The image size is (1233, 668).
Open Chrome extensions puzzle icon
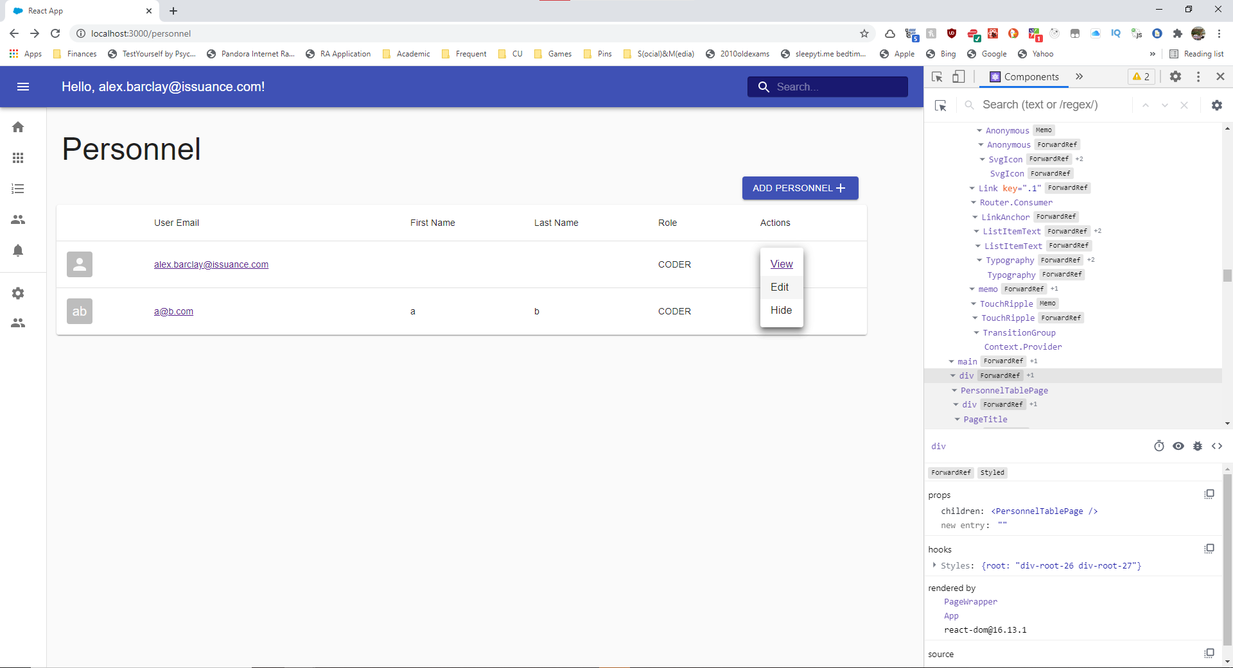point(1177,33)
